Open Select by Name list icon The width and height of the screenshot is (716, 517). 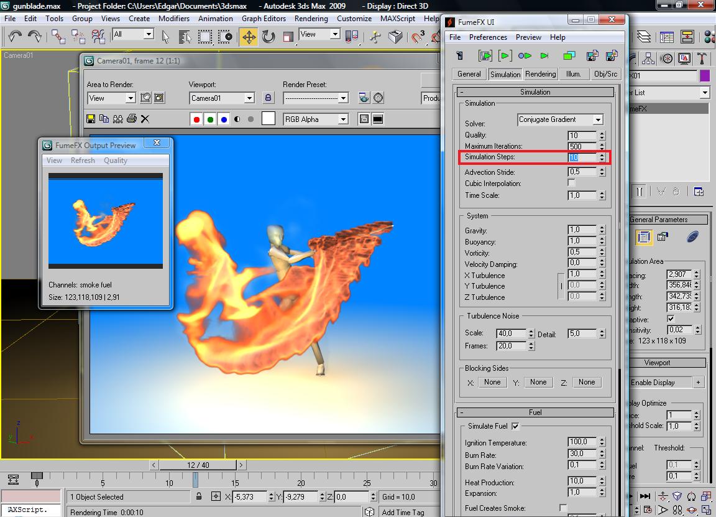pos(185,37)
